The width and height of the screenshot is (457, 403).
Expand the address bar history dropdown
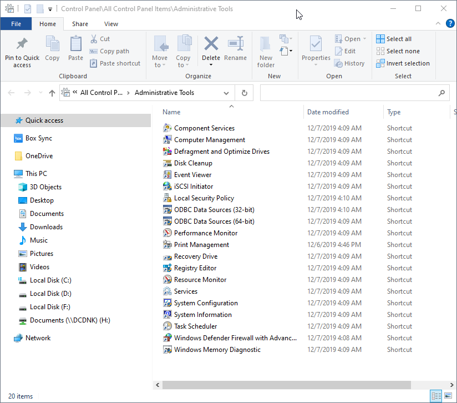point(226,93)
